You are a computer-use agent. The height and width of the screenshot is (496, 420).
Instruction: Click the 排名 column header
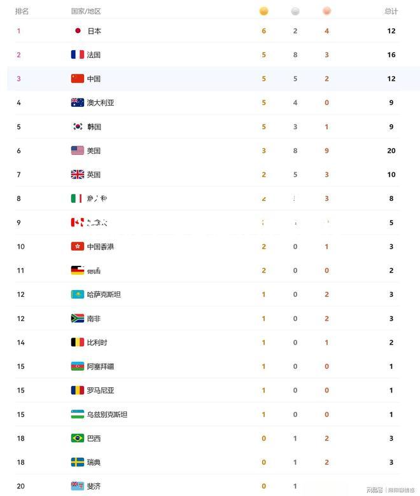(22, 11)
